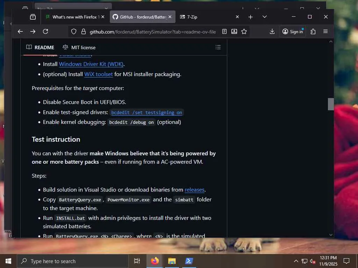The image size is (358, 268).
Task: Follow bcdedit /set testsigning on link
Action: (146, 113)
